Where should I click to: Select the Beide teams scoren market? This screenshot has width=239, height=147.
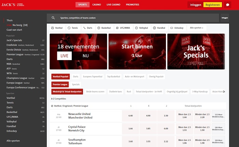tap(95, 91)
